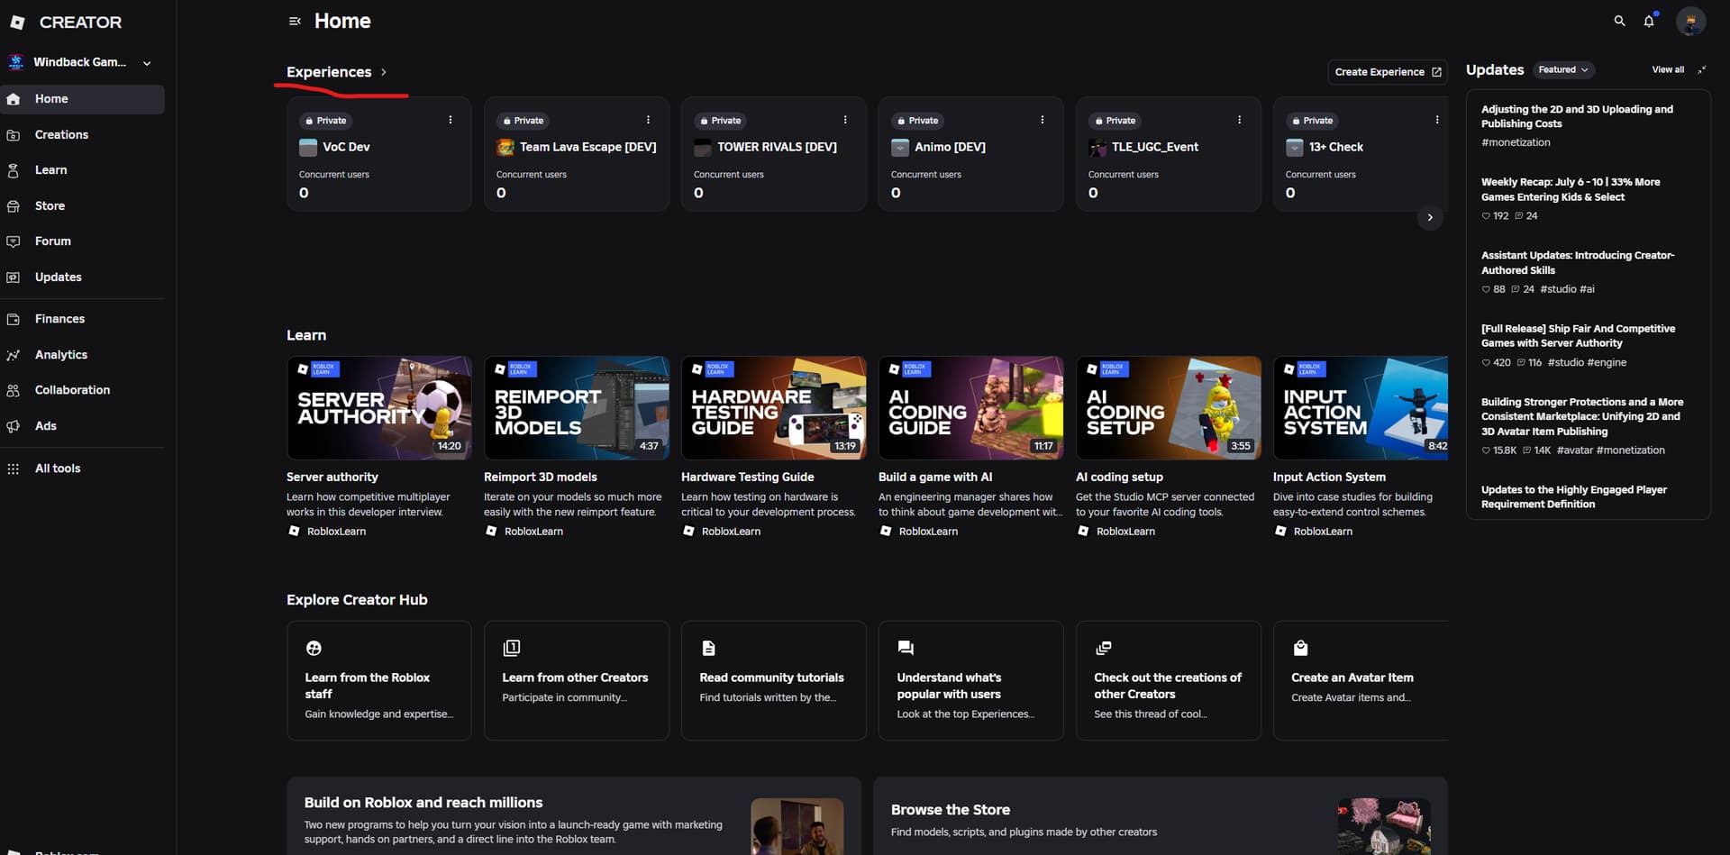
Task: Open the Experiences heading link
Action: [329, 72]
